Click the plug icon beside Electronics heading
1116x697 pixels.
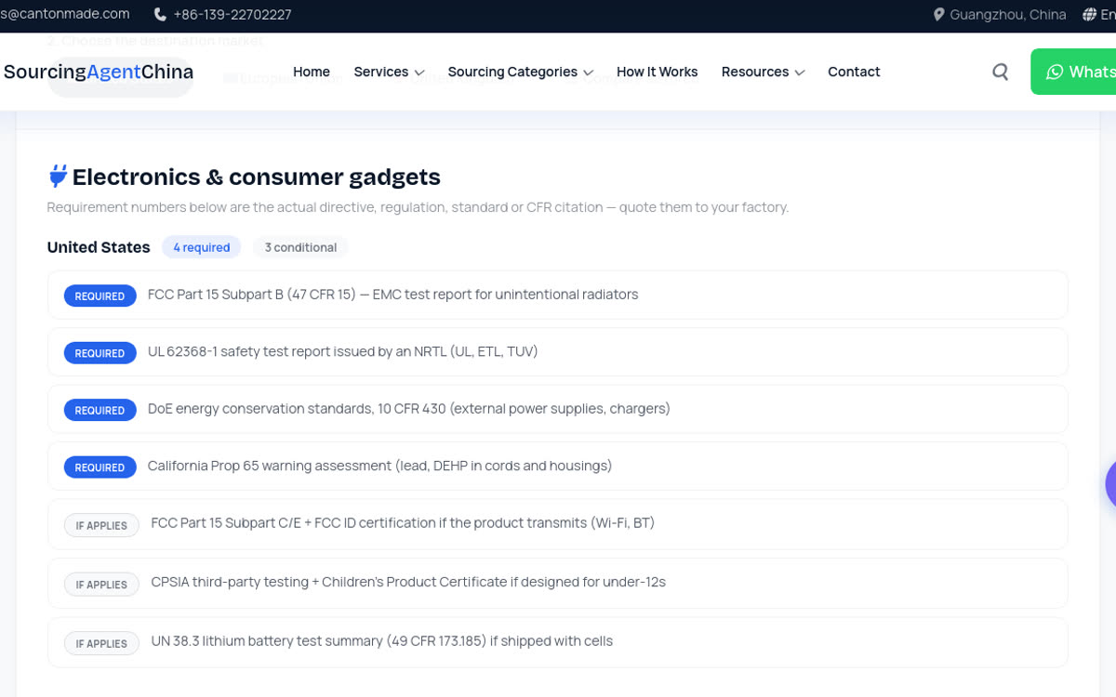point(58,176)
